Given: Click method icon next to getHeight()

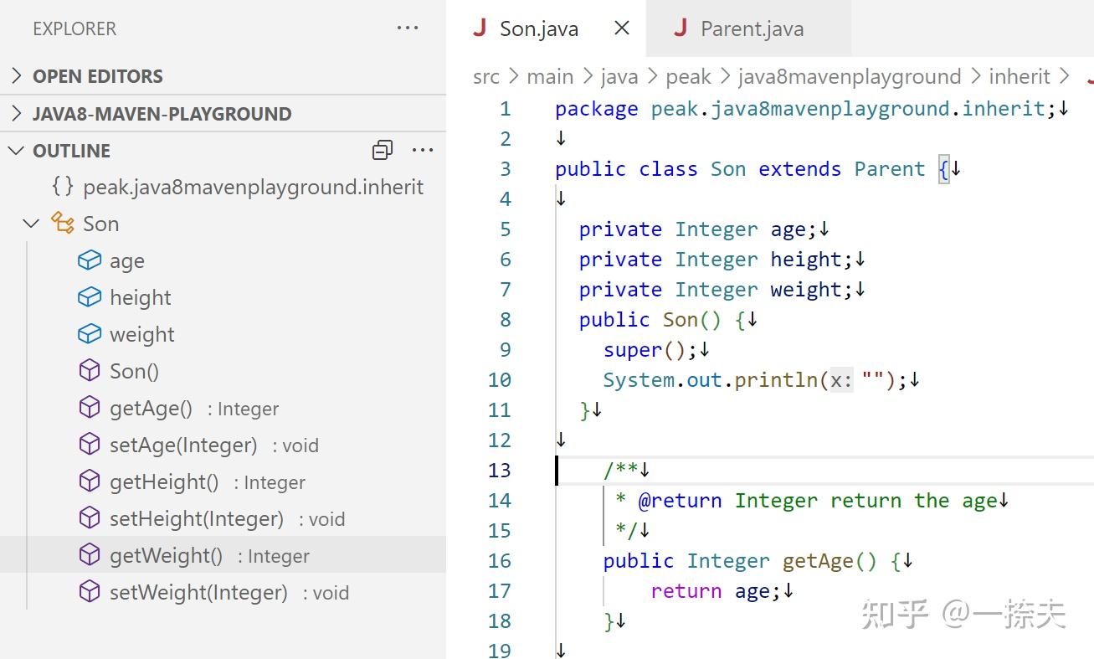Looking at the screenshot, I should (x=89, y=481).
